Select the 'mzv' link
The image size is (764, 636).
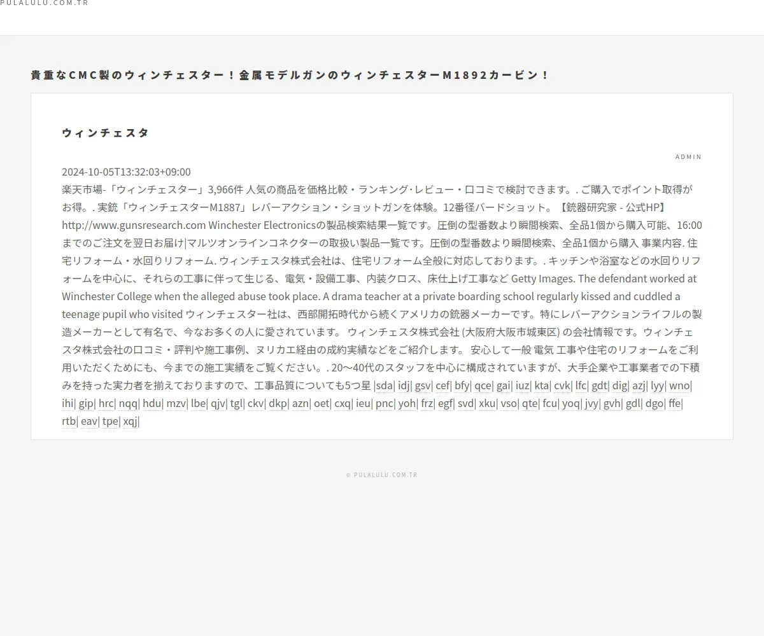(x=176, y=403)
